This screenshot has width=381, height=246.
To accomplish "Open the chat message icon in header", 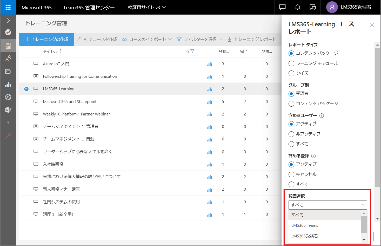I will click(282, 7).
